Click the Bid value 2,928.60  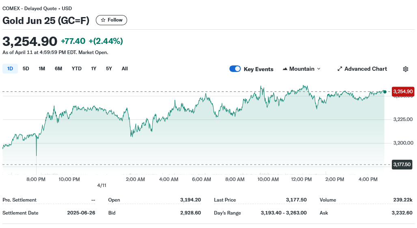[x=190, y=213]
